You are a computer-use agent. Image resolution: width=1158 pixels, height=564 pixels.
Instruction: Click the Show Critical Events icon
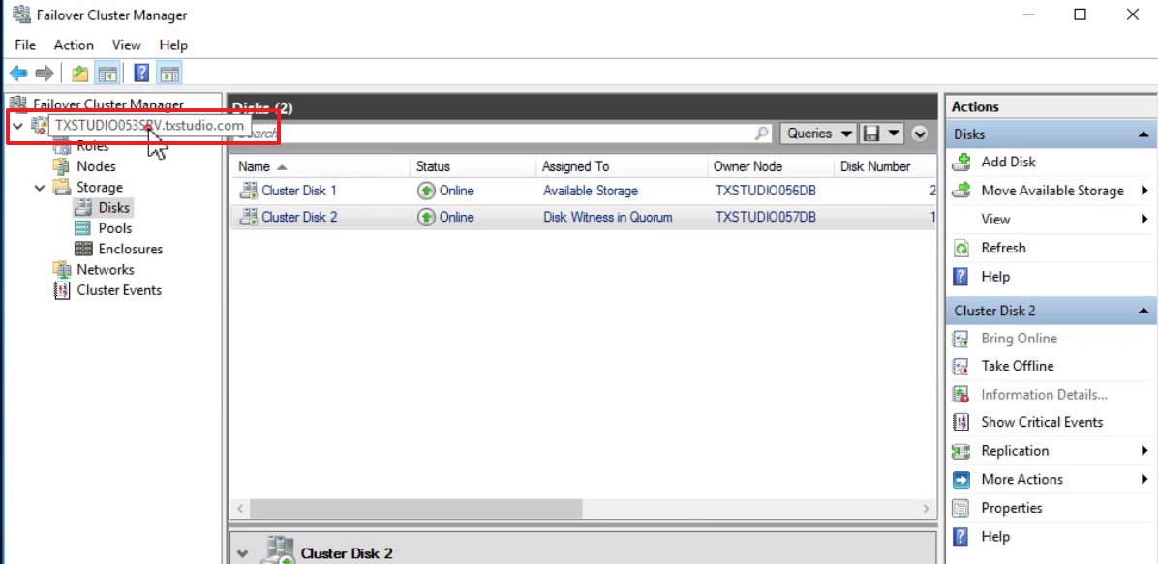tap(960, 422)
